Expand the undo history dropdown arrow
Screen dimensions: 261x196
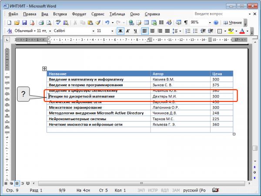point(113,23)
